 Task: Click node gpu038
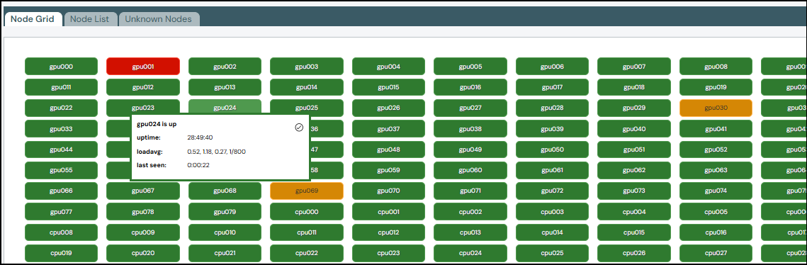(470, 129)
